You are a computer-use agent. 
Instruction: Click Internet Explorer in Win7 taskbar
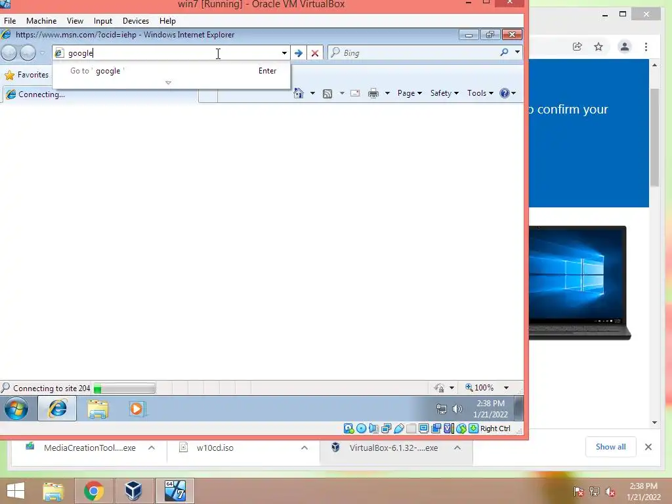click(57, 408)
